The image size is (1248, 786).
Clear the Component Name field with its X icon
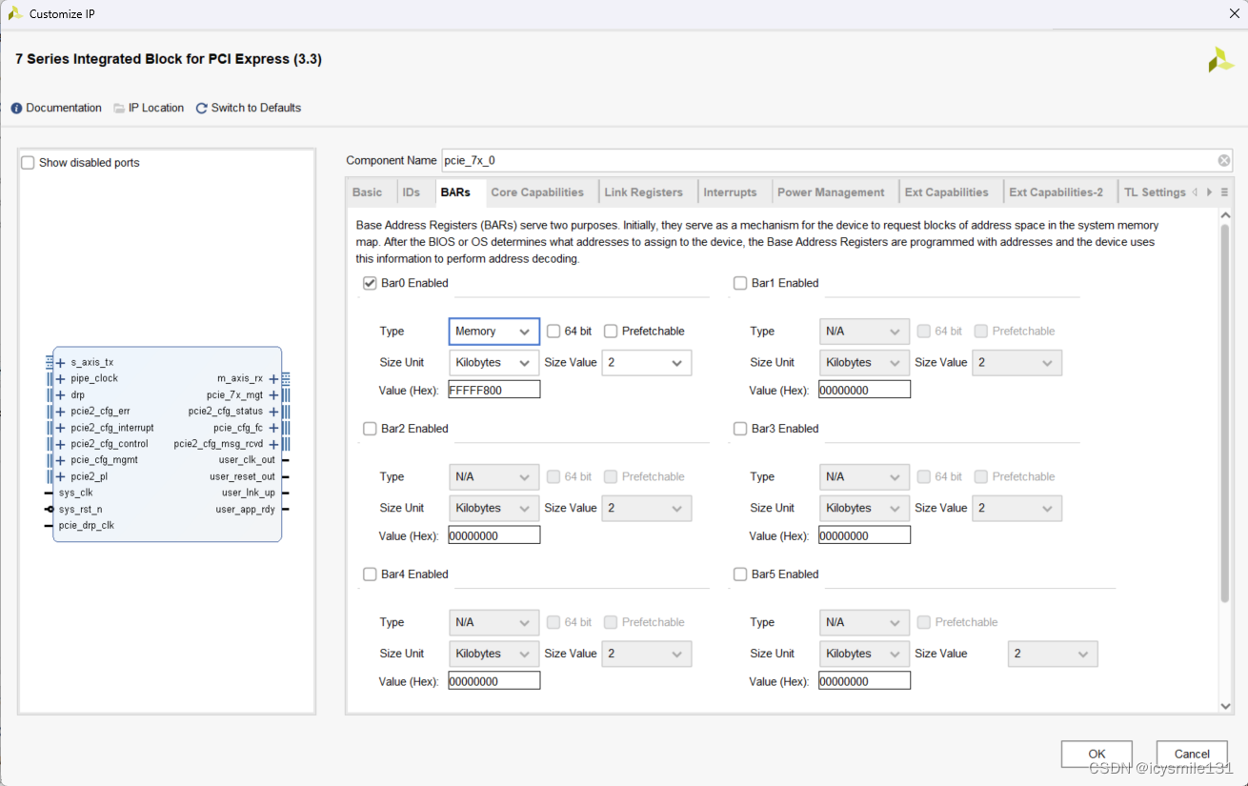click(x=1224, y=161)
